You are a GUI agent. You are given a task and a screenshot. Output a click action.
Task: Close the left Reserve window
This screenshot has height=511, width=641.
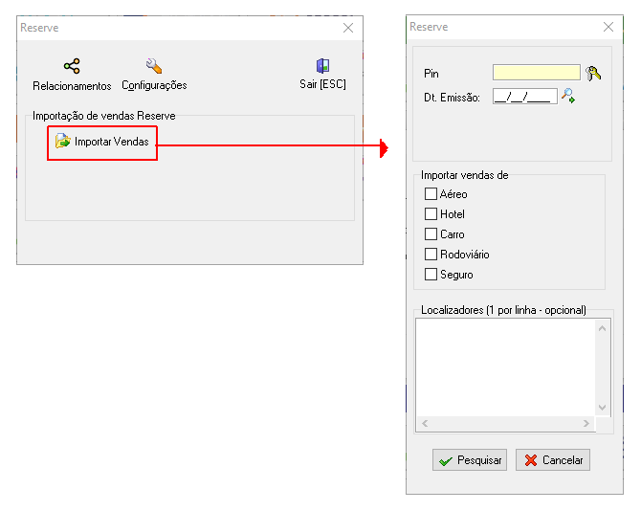pyautogui.click(x=348, y=28)
